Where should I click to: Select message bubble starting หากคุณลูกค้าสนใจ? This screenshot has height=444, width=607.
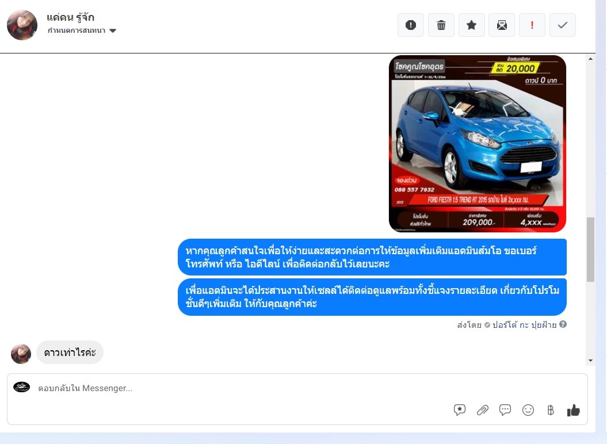point(372,257)
